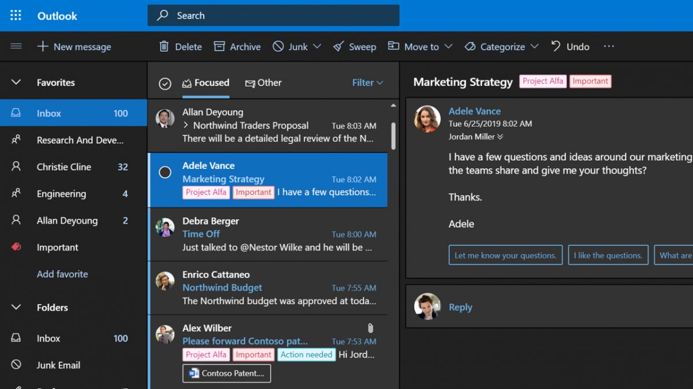The height and width of the screenshot is (389, 693).
Task: Click the teal Action needed tag
Action: [306, 354]
